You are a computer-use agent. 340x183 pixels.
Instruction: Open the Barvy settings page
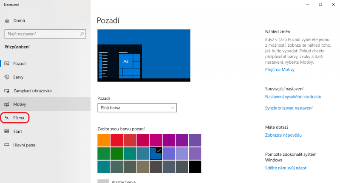pos(18,77)
